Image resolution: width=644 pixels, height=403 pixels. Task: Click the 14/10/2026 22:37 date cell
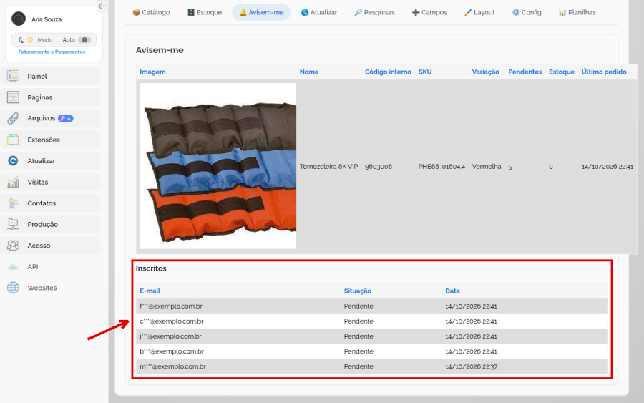[x=471, y=366]
